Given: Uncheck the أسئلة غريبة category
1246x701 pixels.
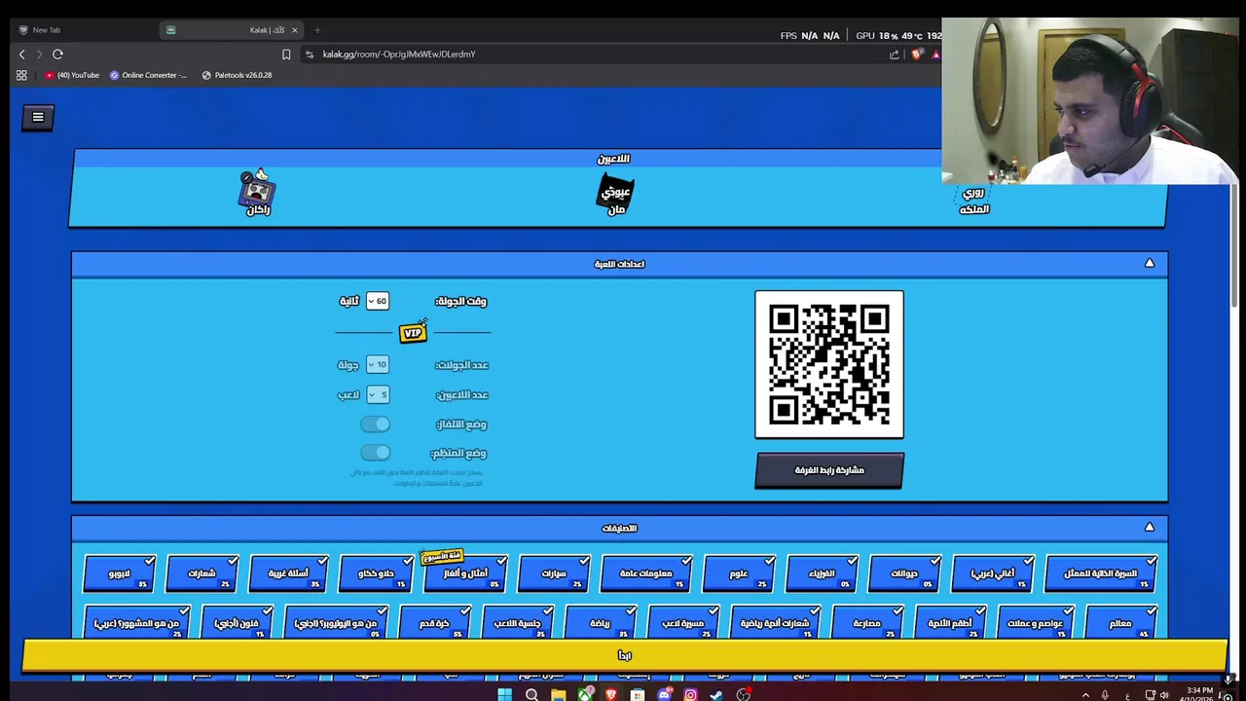Looking at the screenshot, I should point(287,573).
